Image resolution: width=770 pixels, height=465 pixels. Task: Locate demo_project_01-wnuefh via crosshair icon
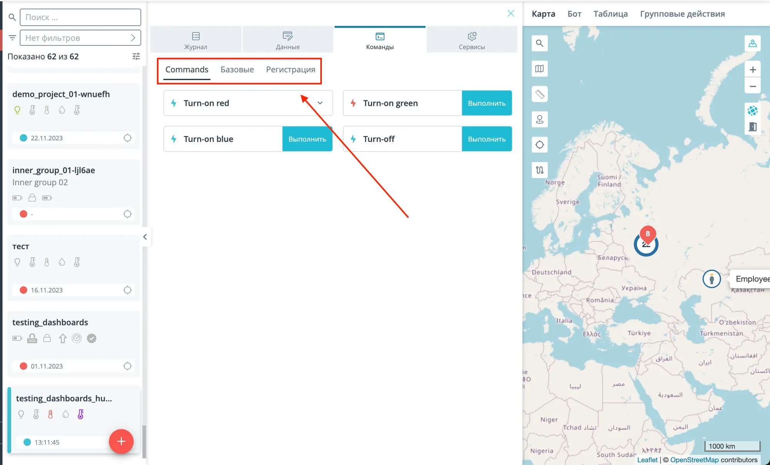pos(127,138)
